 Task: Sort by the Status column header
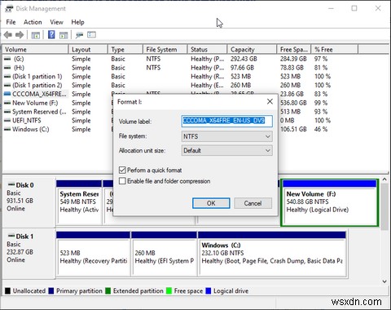click(x=207, y=49)
